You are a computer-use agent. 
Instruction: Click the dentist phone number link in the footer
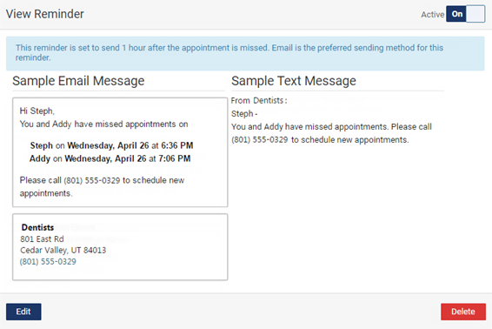click(48, 261)
